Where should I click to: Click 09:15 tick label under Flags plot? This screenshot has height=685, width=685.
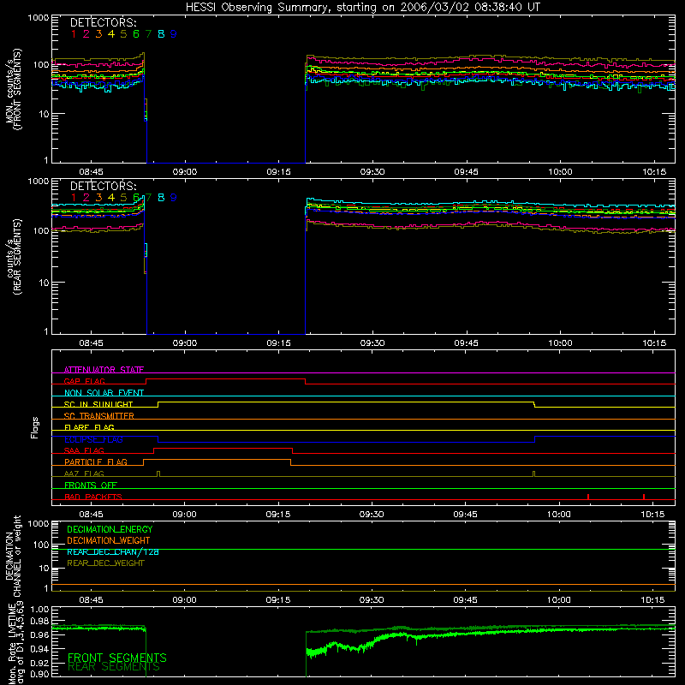pyautogui.click(x=278, y=515)
